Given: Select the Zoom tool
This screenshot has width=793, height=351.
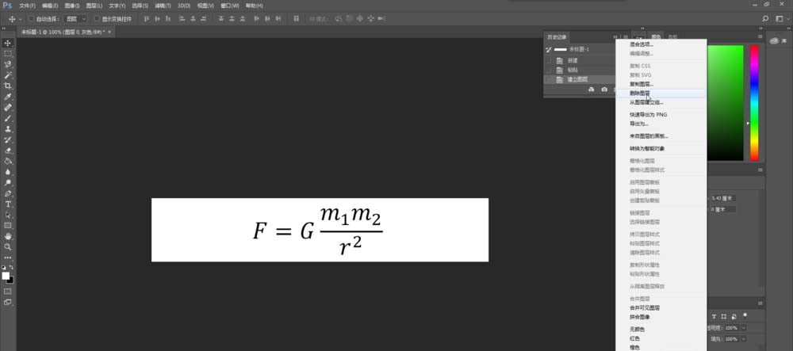Looking at the screenshot, I should pos(8,247).
